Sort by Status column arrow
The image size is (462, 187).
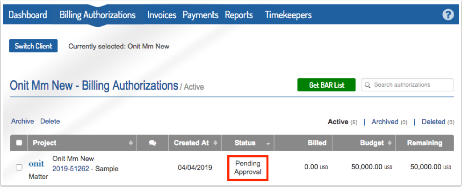[268, 144]
